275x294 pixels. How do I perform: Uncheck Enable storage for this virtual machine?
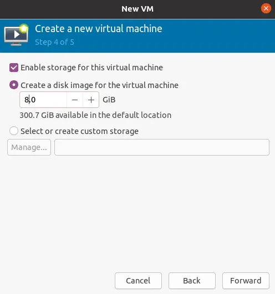point(14,68)
